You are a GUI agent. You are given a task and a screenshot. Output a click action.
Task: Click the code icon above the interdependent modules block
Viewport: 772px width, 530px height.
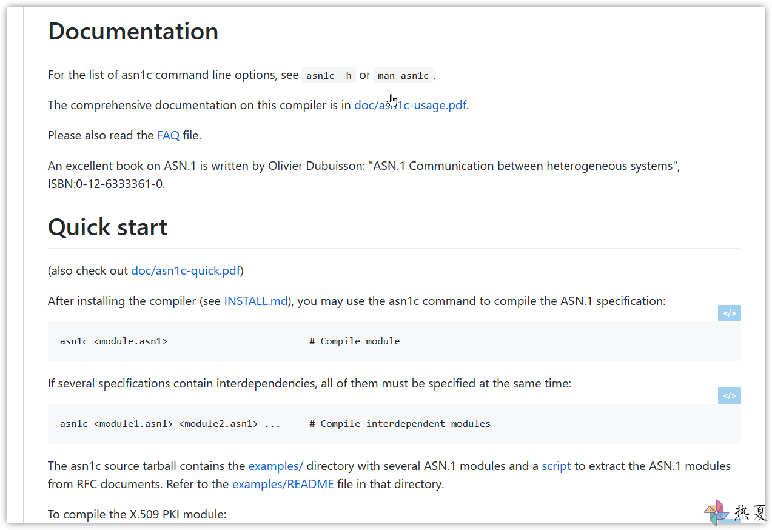729,396
